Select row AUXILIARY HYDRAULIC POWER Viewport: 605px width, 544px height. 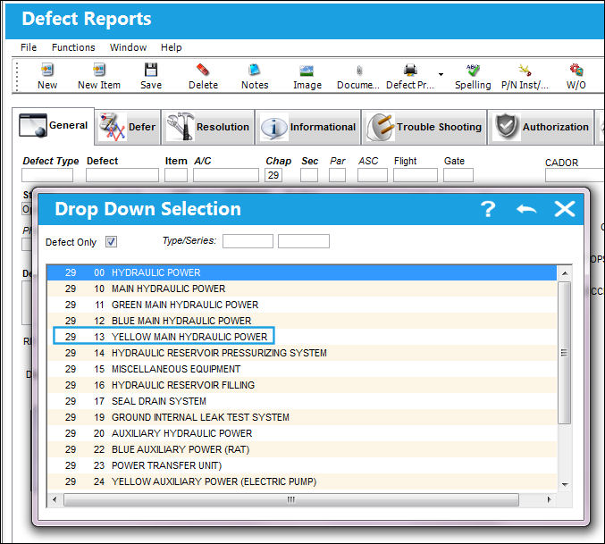tap(302, 433)
